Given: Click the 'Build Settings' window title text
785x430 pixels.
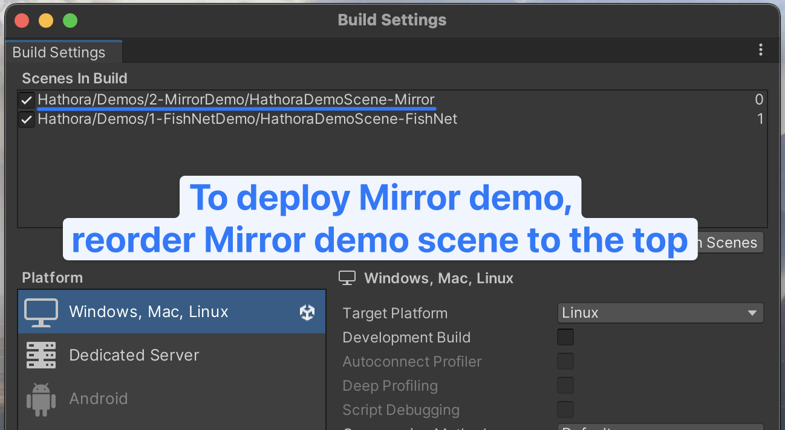Looking at the screenshot, I should tap(392, 20).
